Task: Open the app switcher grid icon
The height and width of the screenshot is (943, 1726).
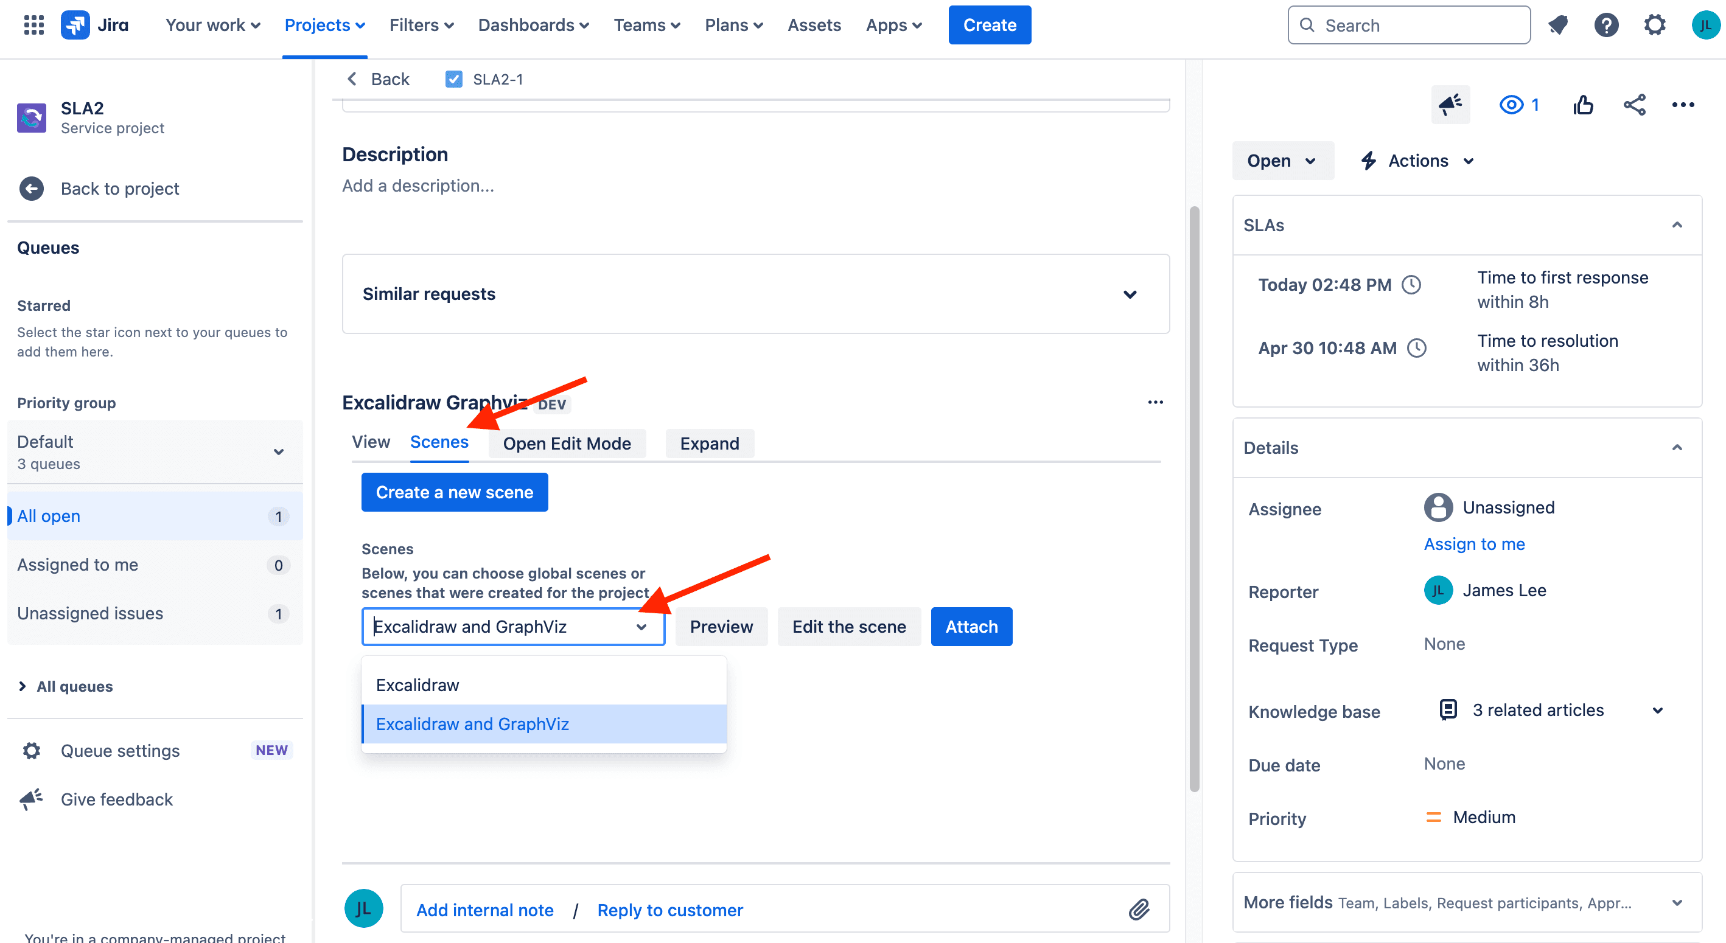Action: 33,25
